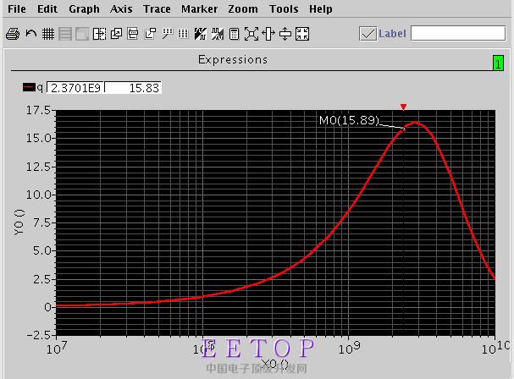This screenshot has width=514, height=379.
Task: Open the Trace menu
Action: pyautogui.click(x=157, y=8)
